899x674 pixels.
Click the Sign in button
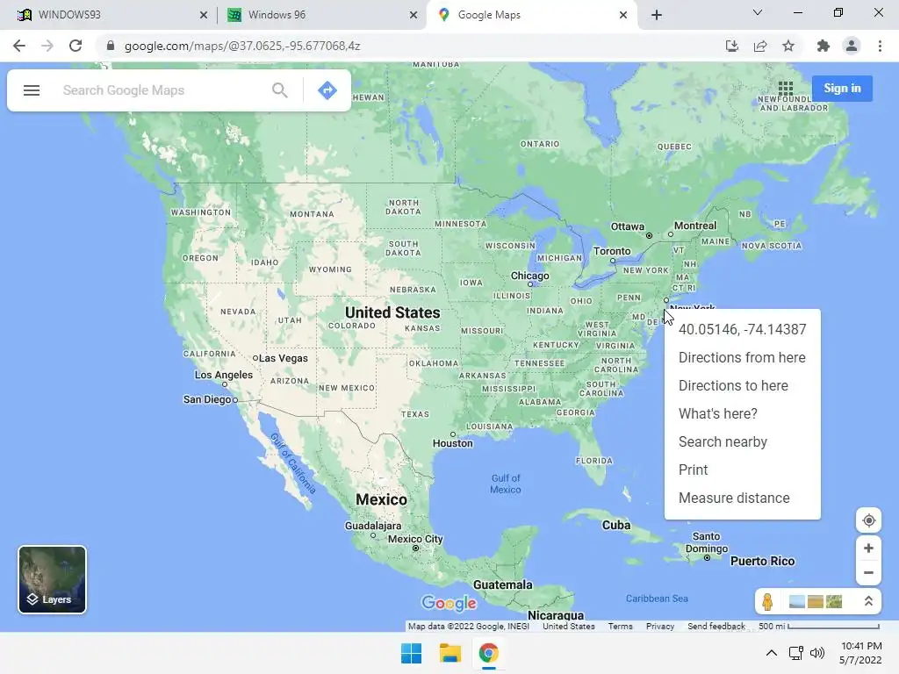coord(842,89)
